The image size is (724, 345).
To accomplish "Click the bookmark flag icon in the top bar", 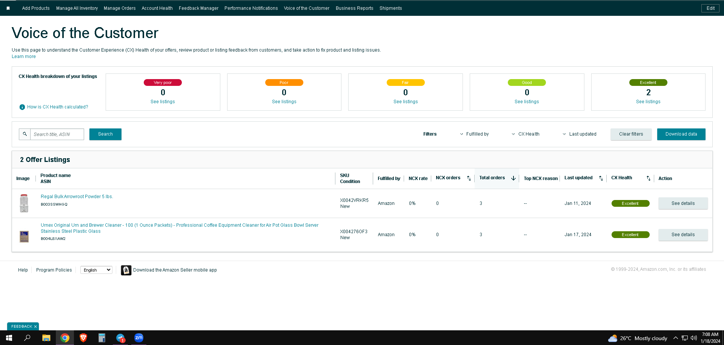I will pos(8,8).
